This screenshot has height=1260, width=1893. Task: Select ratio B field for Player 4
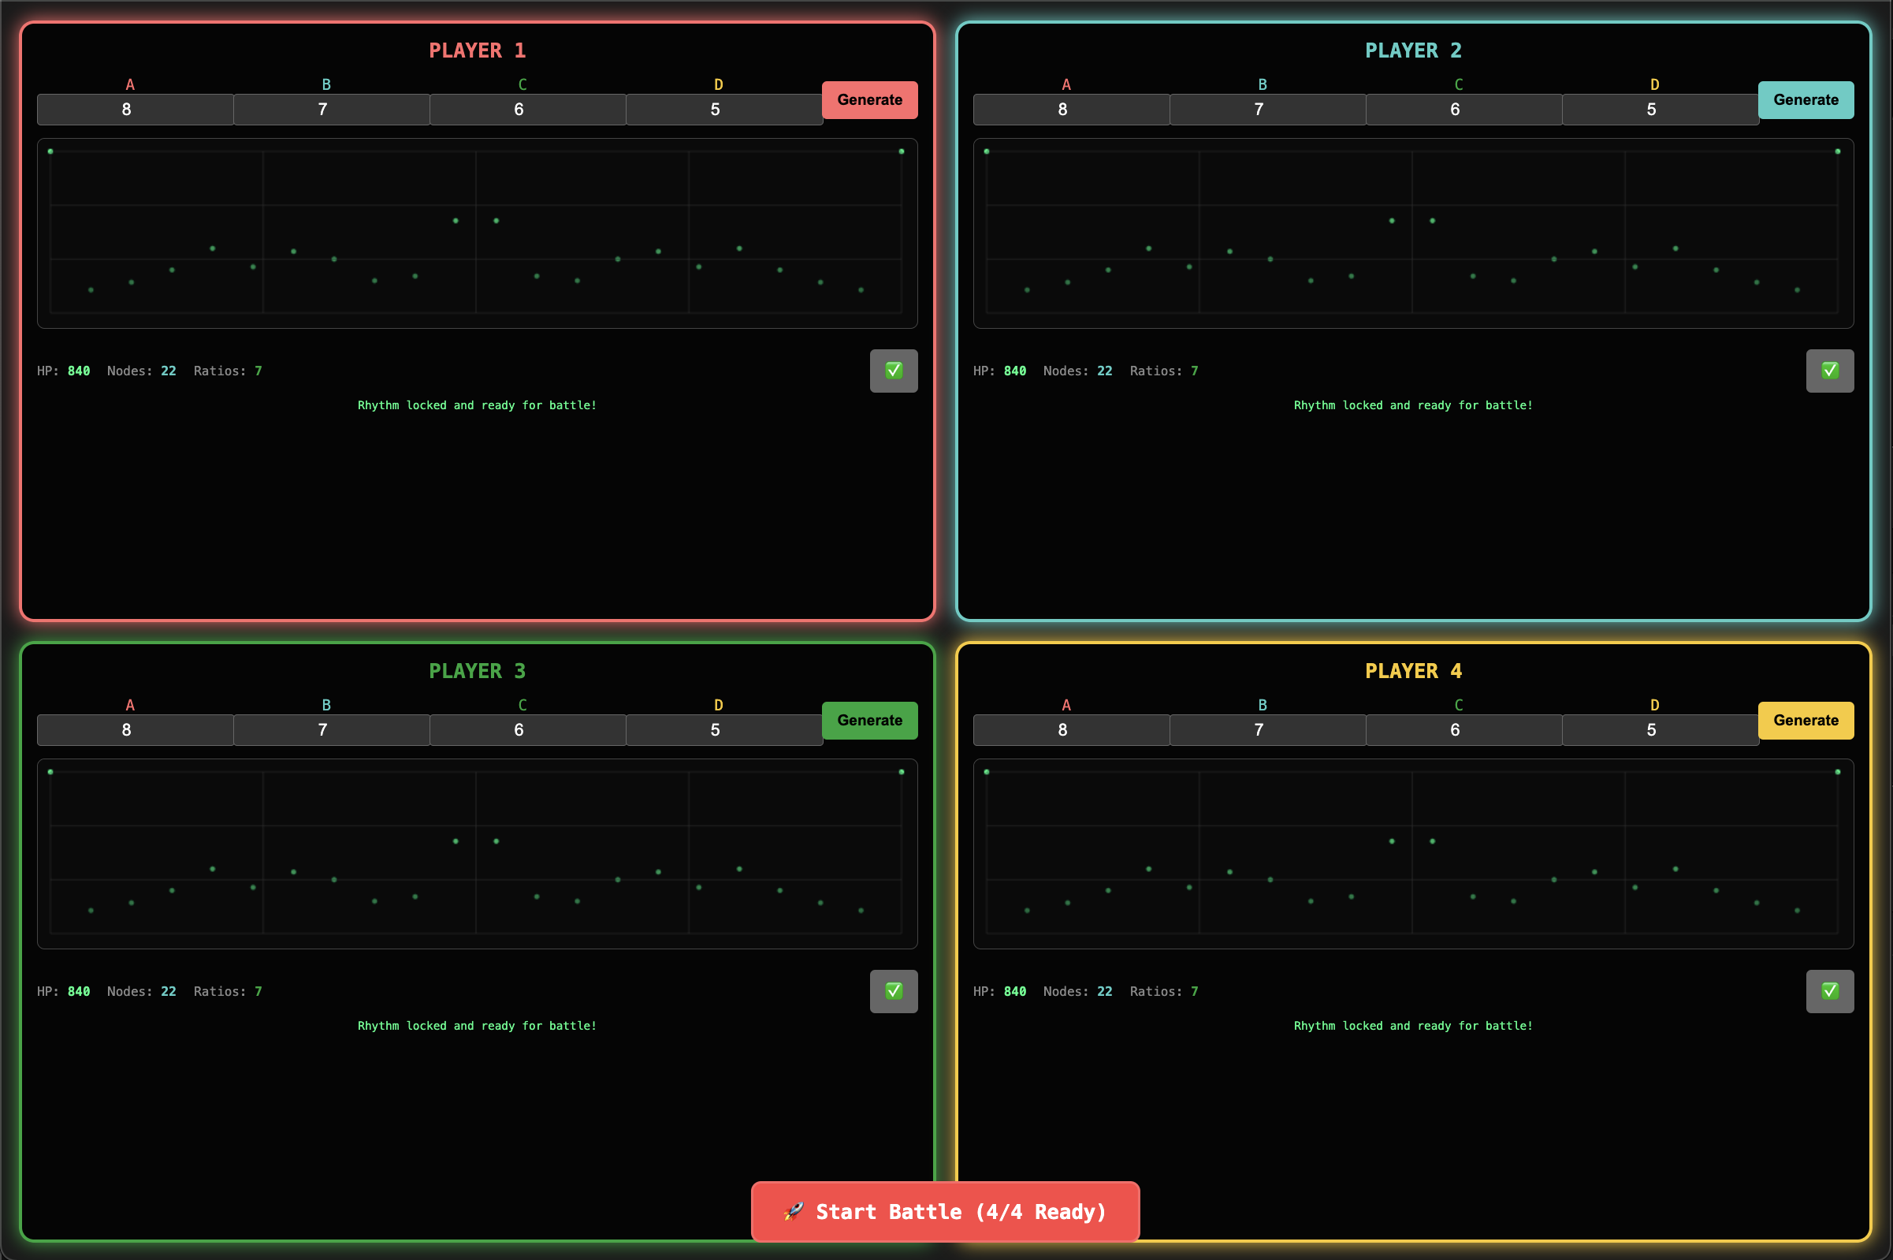click(x=1266, y=729)
